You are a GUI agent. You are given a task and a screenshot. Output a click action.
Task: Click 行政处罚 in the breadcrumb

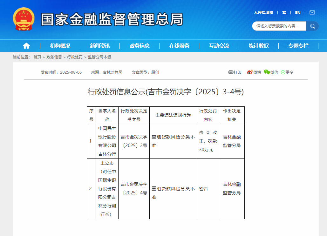[75, 57]
